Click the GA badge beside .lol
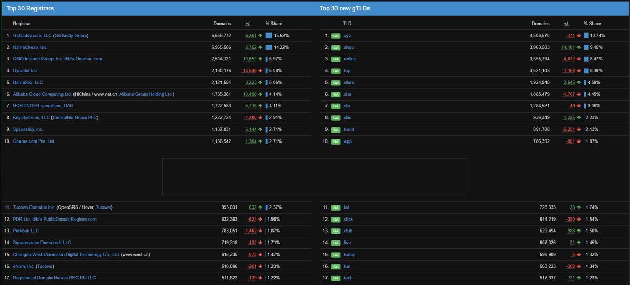The image size is (630, 285). 335,207
